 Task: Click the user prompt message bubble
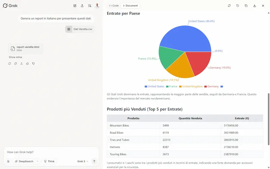click(56, 19)
